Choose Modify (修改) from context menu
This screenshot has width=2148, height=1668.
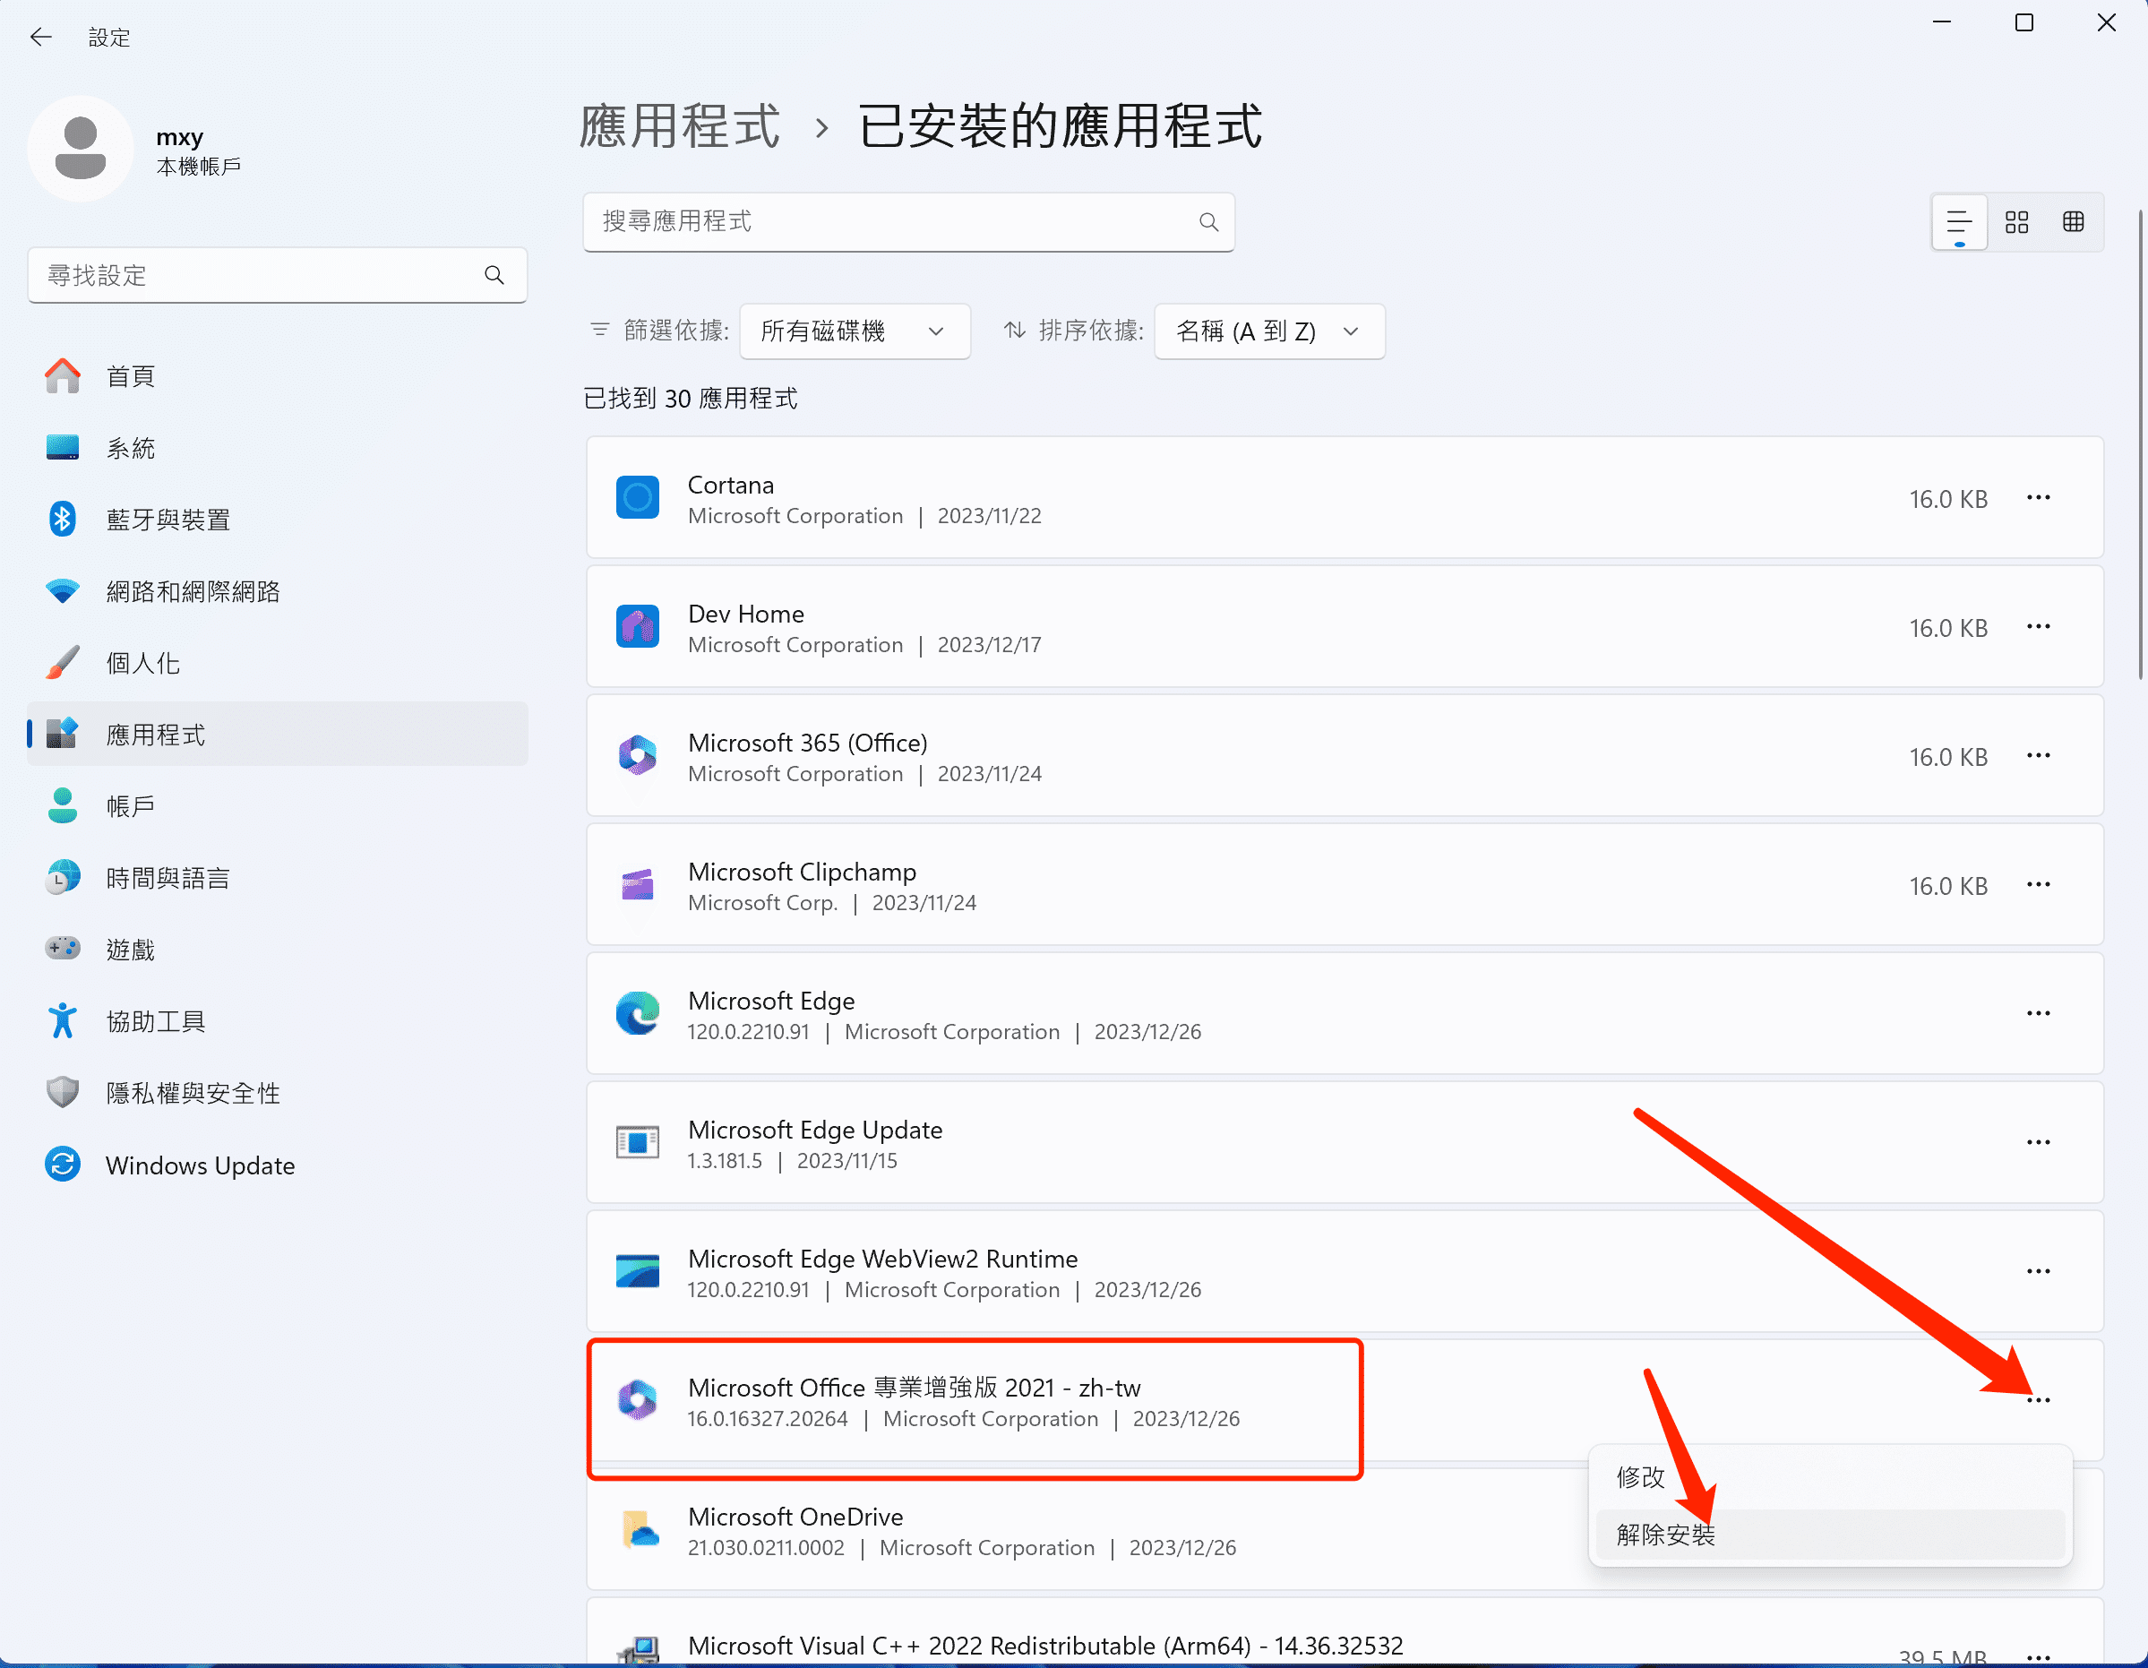coord(1640,1477)
